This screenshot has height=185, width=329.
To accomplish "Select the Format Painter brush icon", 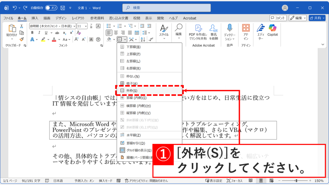I will click(21, 39).
